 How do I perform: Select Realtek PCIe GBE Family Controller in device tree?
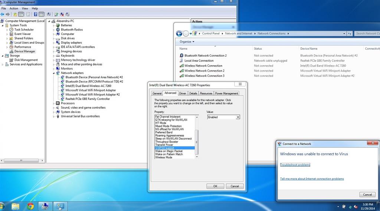(x=88, y=99)
